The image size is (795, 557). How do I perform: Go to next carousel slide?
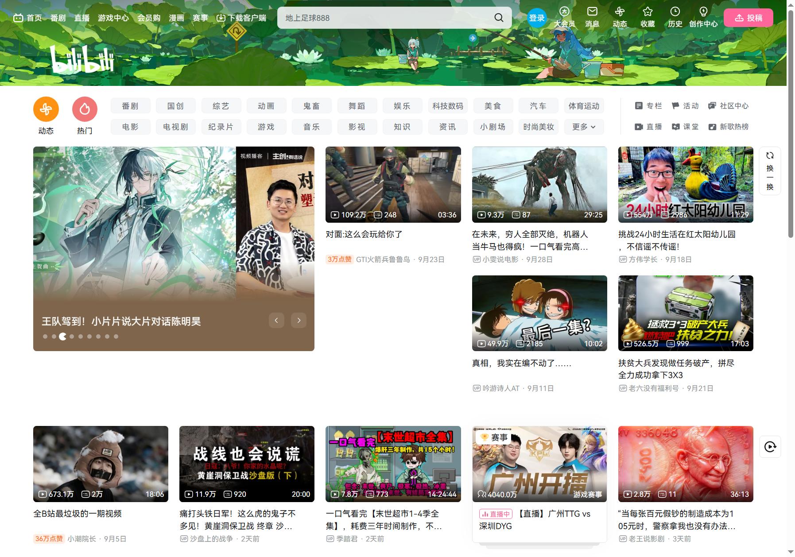click(299, 320)
